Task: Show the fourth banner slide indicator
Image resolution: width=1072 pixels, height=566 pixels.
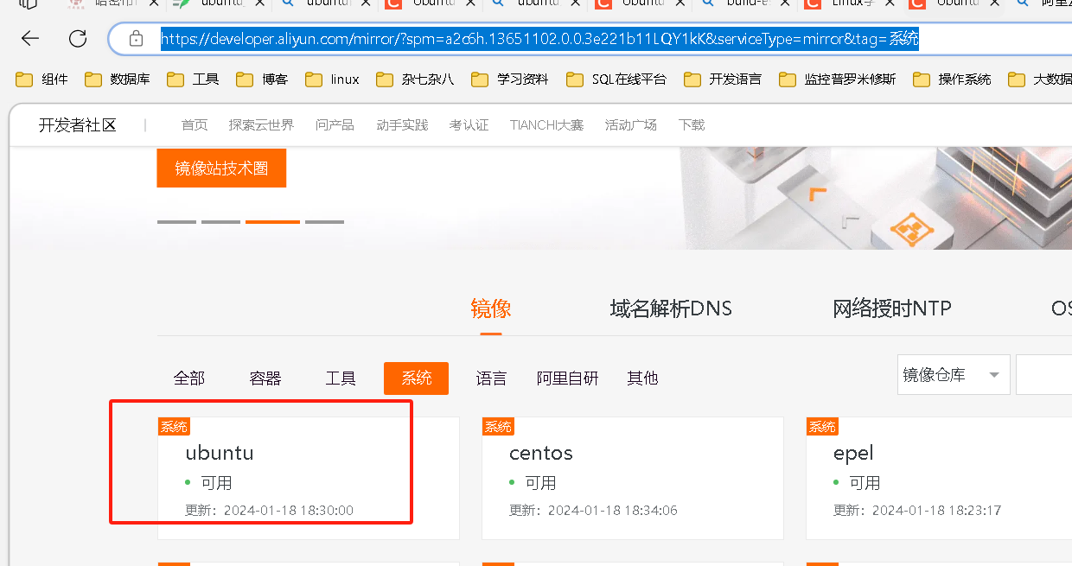Action: (x=324, y=222)
